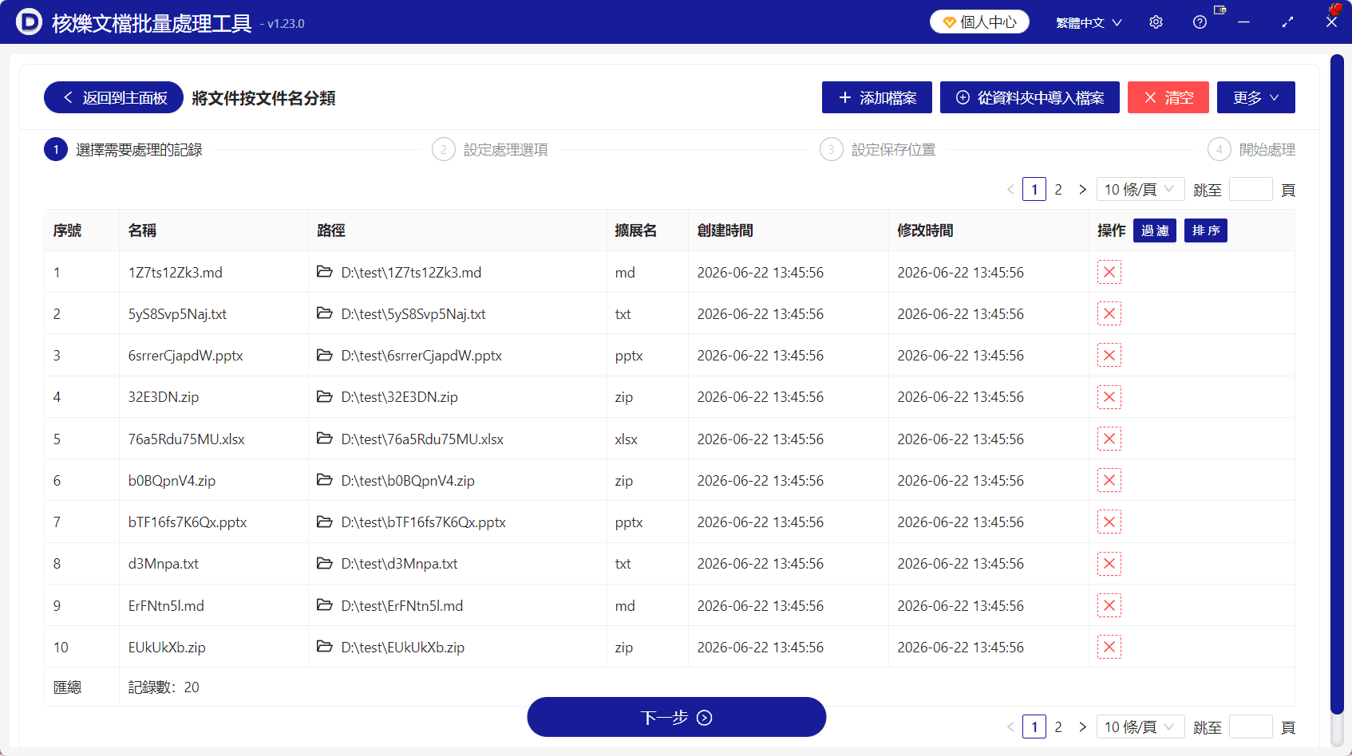Image resolution: width=1352 pixels, height=756 pixels.
Task: Open folder icon for d3Mnpa.txt path
Action: 324,564
